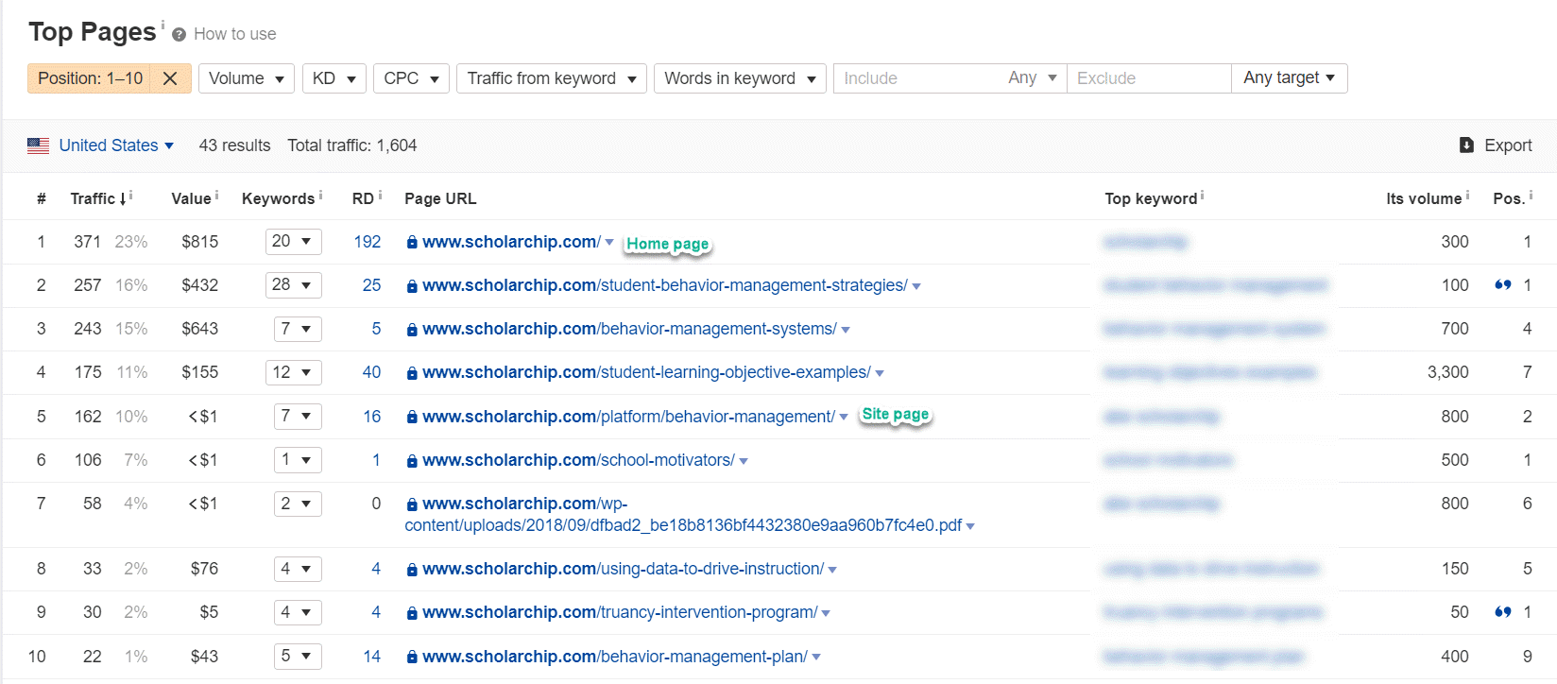Click the 43 results text

(234, 145)
